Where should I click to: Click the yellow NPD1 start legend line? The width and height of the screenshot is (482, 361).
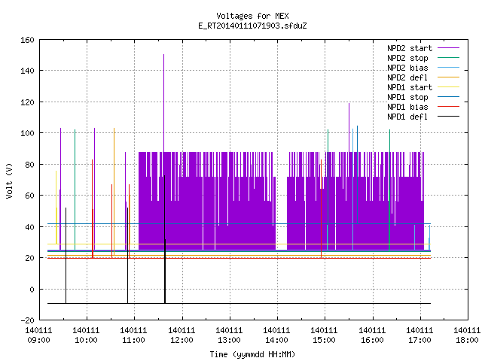(x=448, y=87)
